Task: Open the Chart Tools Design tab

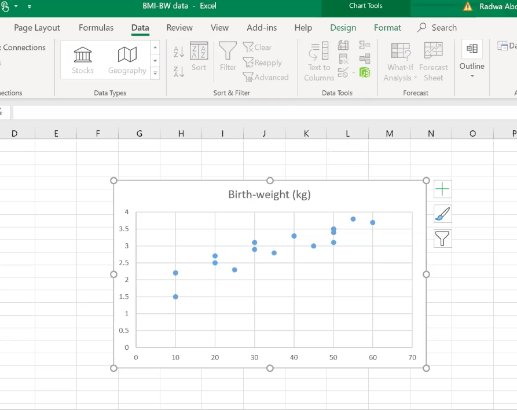Action: tap(343, 28)
